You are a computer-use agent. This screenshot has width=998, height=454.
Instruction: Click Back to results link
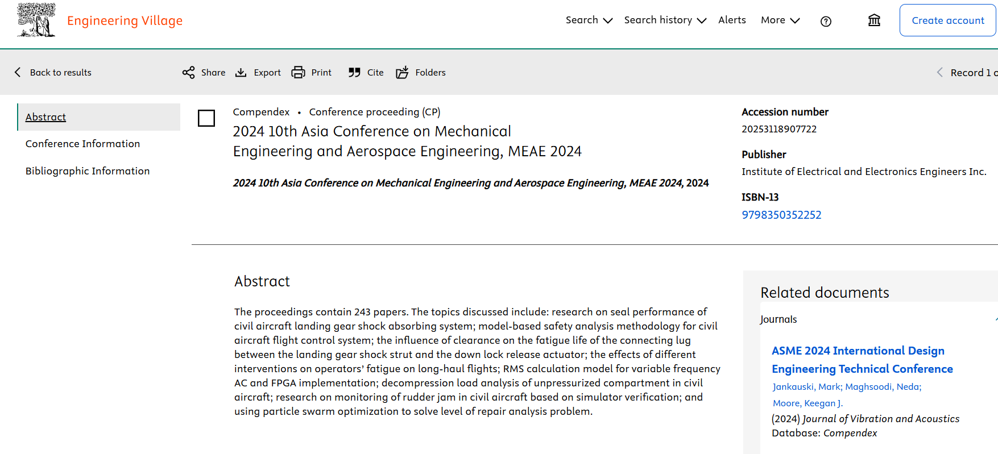[60, 72]
